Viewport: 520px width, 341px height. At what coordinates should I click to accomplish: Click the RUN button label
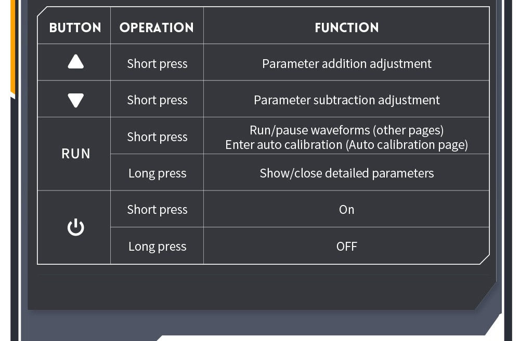pos(75,154)
